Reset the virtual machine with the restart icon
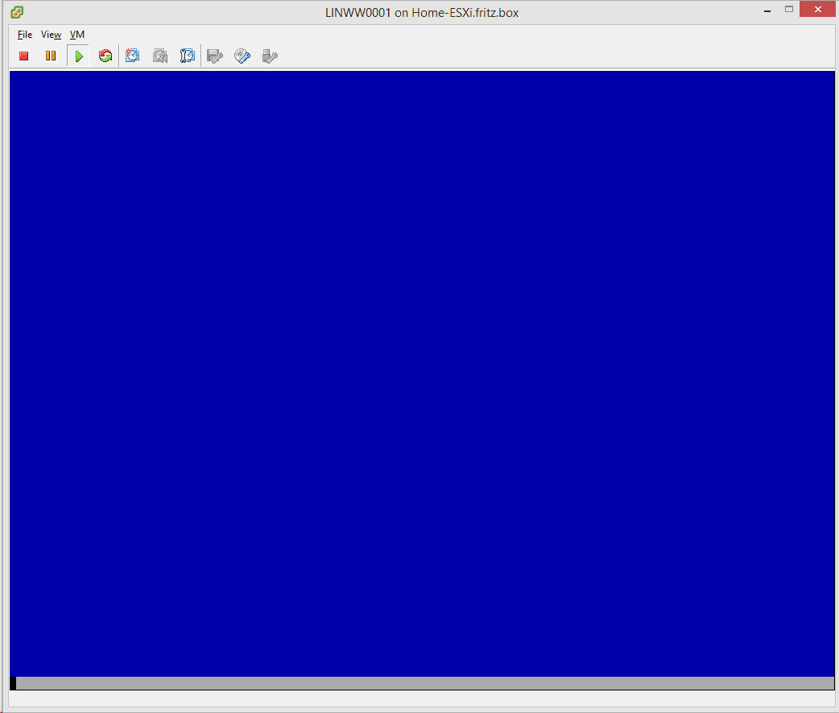Image resolution: width=839 pixels, height=713 pixels. [x=105, y=56]
